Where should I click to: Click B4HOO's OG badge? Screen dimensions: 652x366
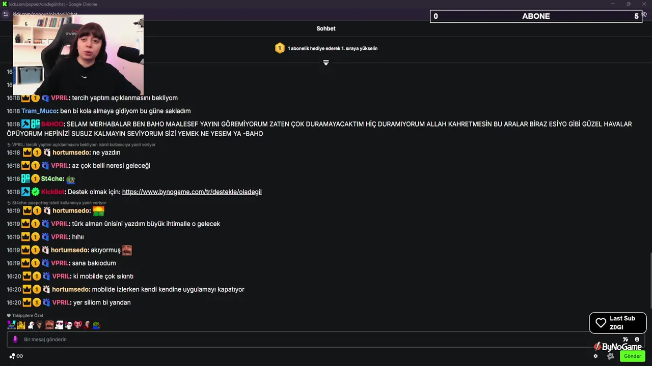[x=35, y=124]
